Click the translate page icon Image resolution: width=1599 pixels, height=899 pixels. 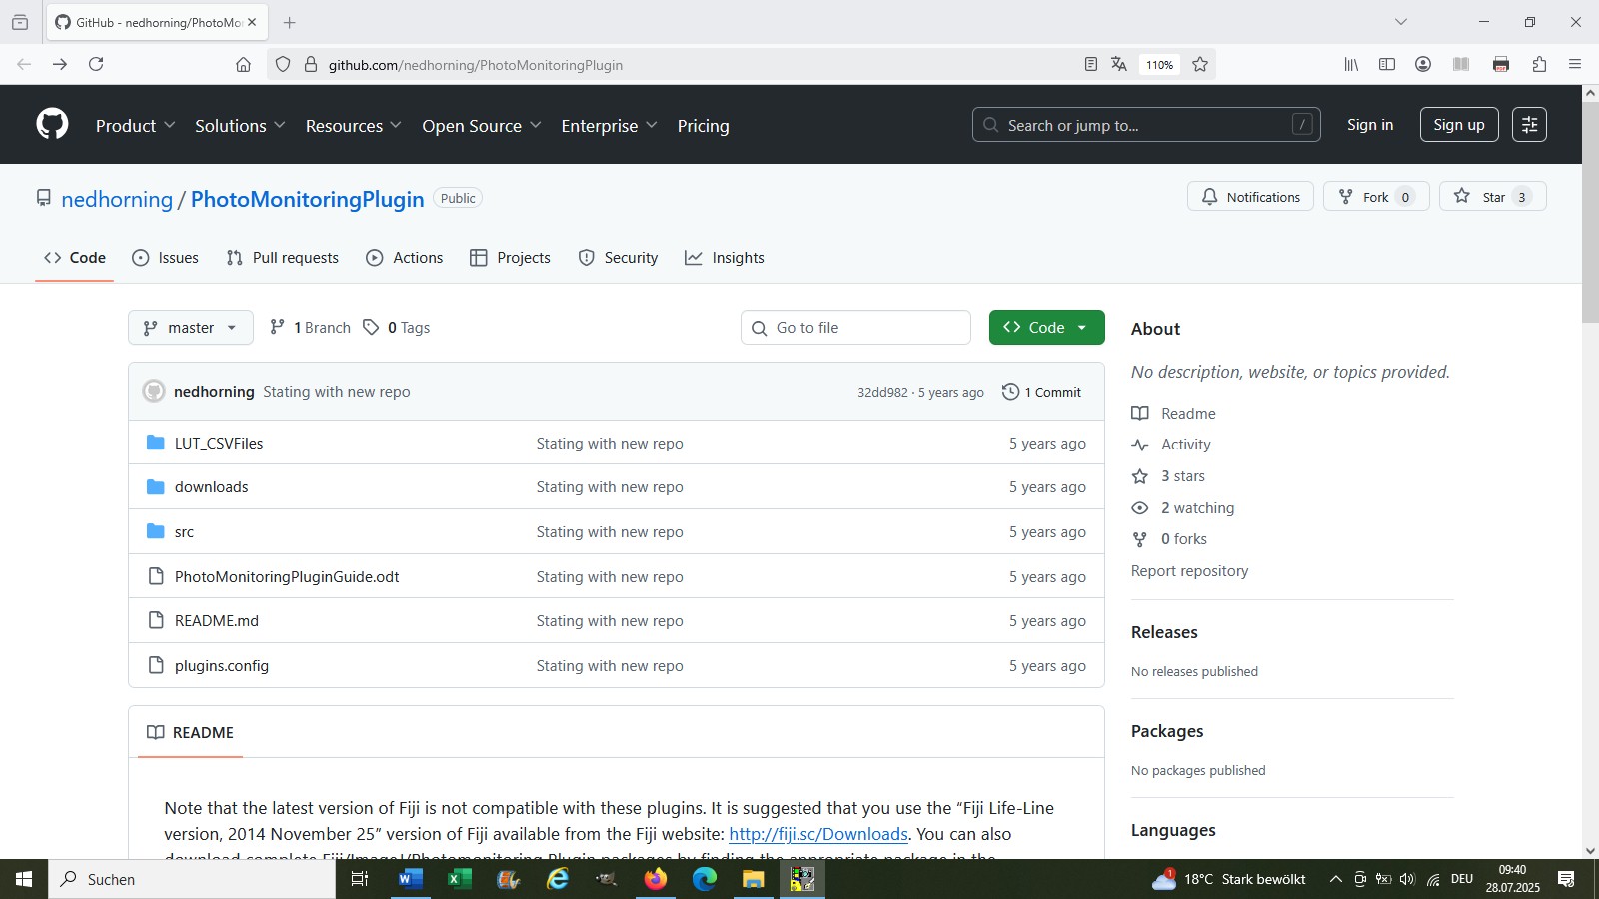click(x=1119, y=64)
